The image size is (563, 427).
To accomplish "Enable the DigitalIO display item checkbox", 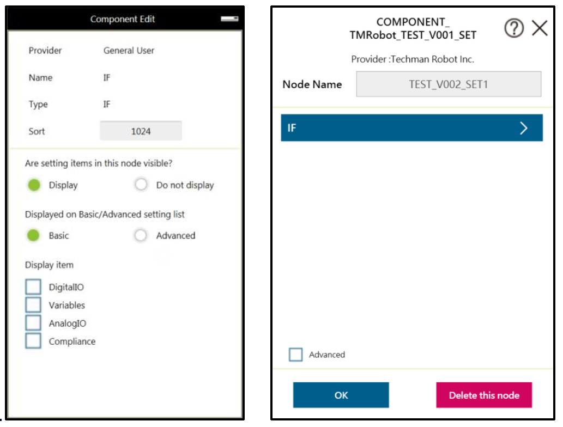I will click(33, 286).
